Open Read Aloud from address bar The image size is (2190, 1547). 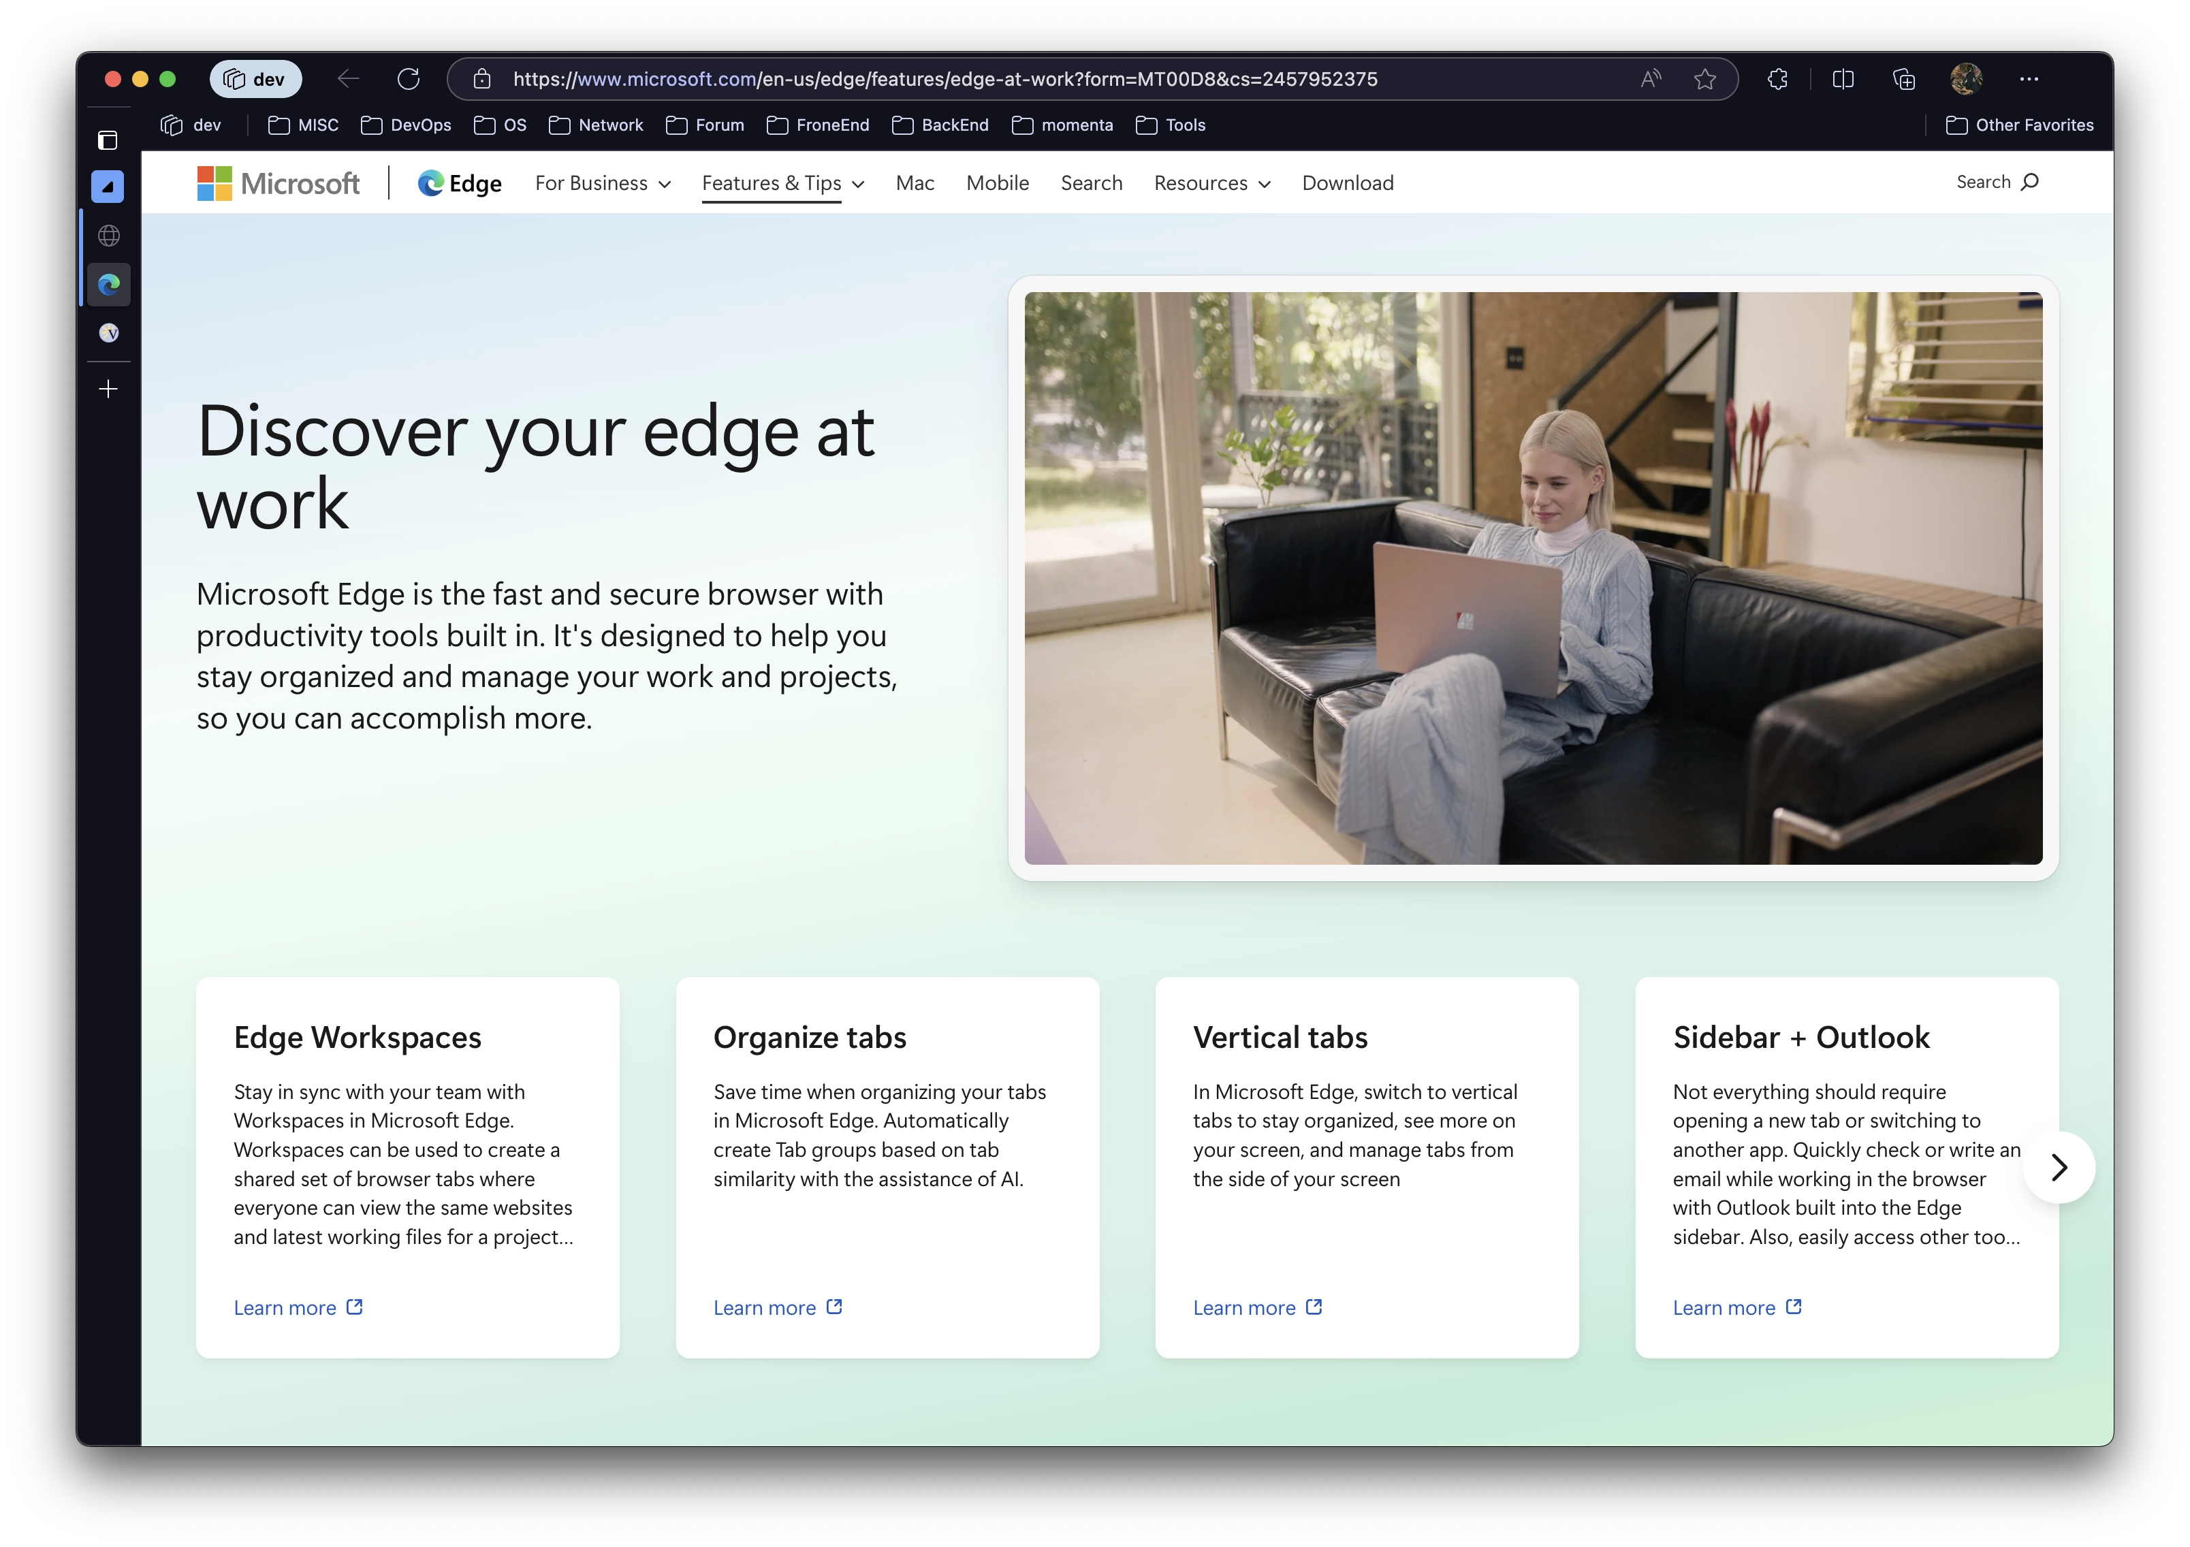click(1650, 79)
